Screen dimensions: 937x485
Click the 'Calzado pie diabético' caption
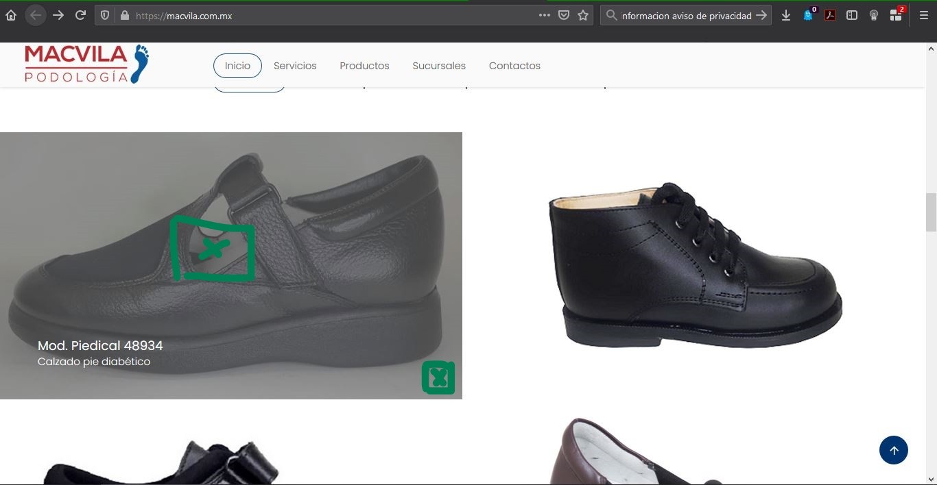click(x=94, y=362)
